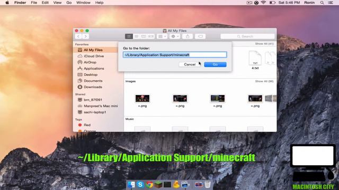This screenshot has width=339, height=190.
Task: Click the folder path input field
Action: coord(175,55)
